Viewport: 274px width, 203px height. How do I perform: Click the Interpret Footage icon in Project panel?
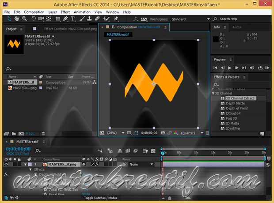tap(6, 134)
